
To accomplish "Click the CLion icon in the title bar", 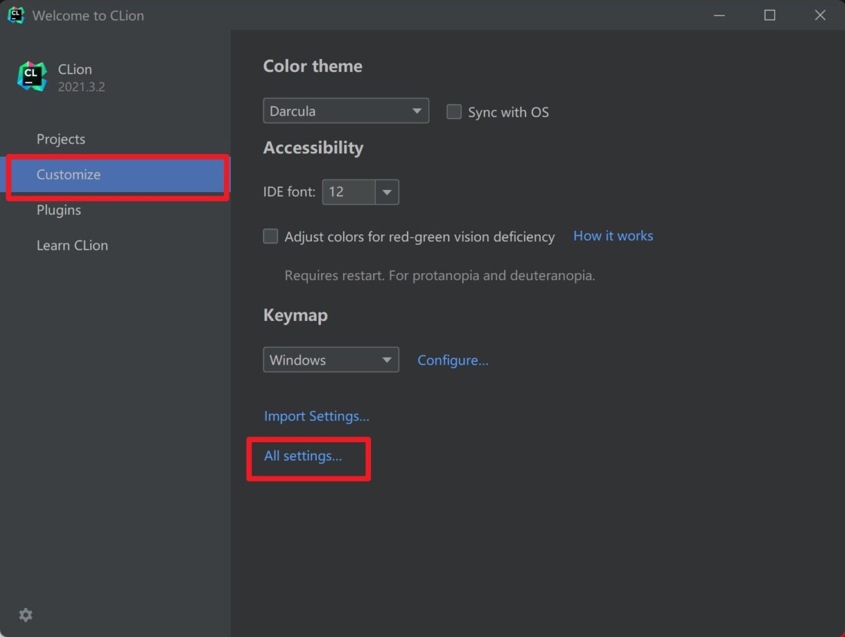I will pyautogui.click(x=15, y=15).
